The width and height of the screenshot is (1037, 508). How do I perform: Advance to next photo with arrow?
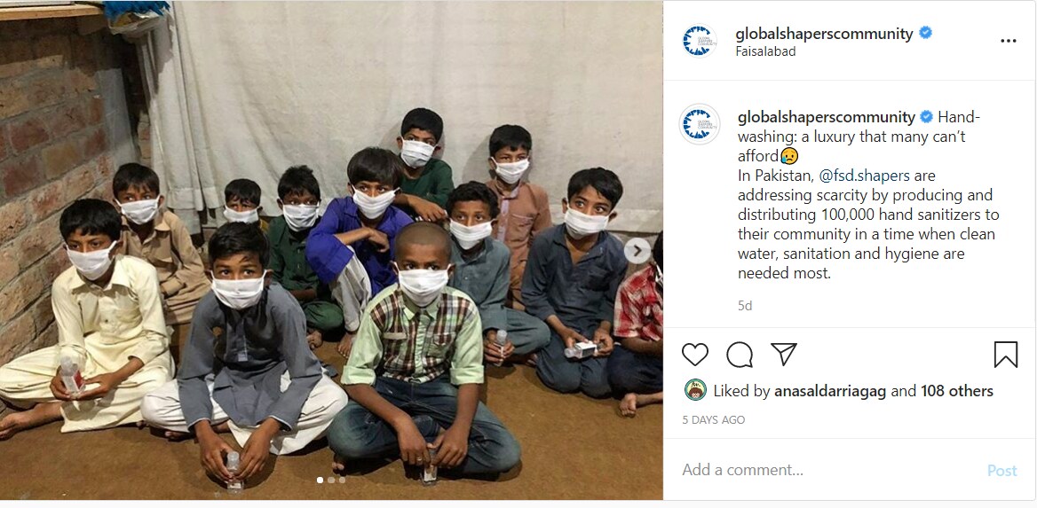click(637, 250)
